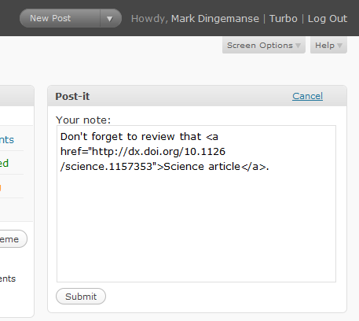Expand the Screen Options tab
Screen dimensions: 359x321
pyautogui.click(x=264, y=46)
